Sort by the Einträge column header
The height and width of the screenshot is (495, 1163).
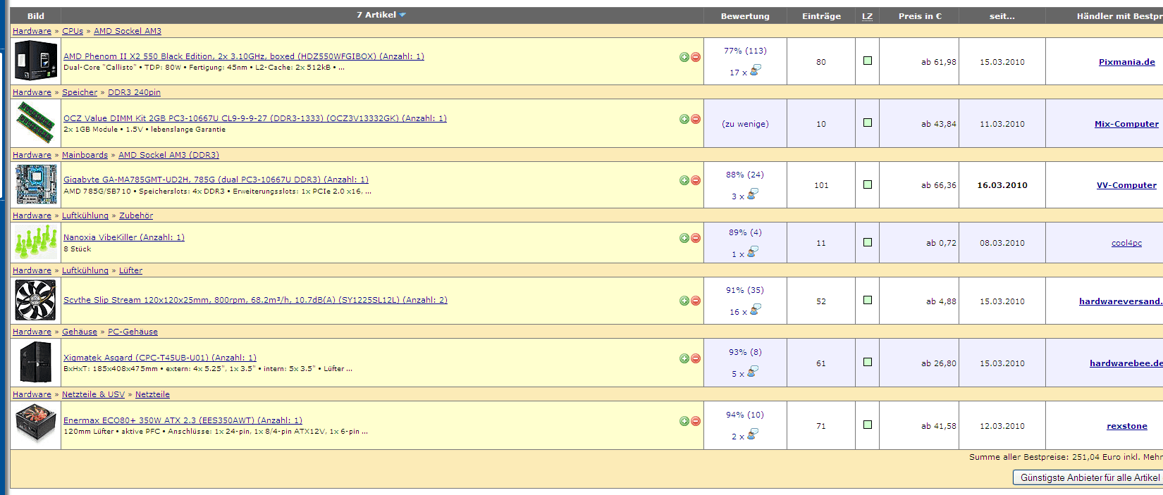tap(821, 15)
